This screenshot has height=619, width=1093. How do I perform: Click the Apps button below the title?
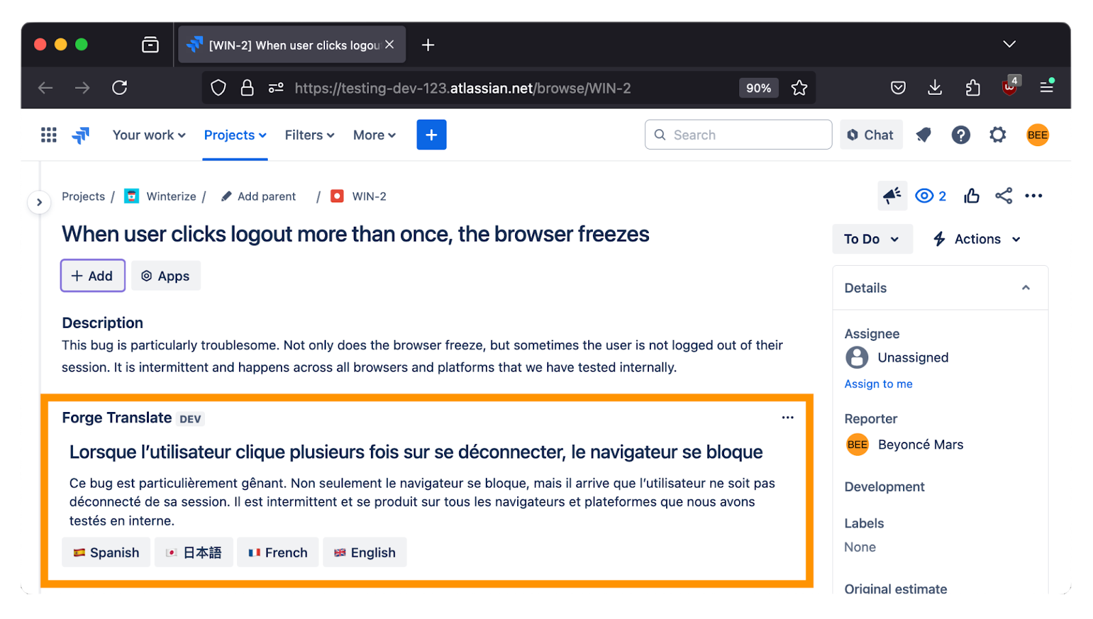pos(165,275)
